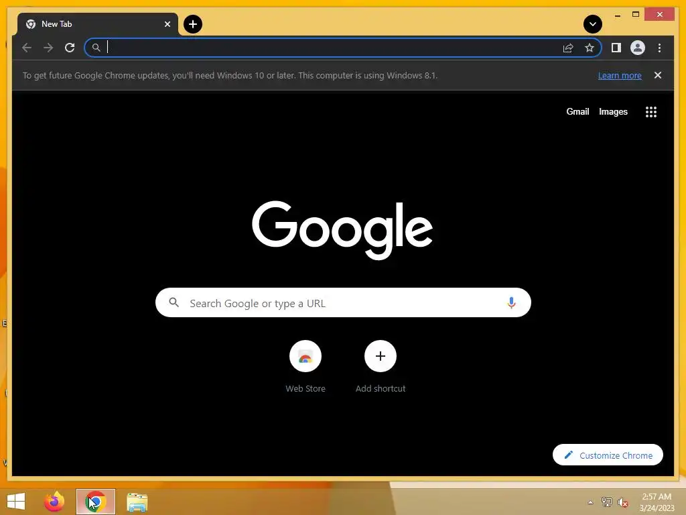
Task: Dismiss the Windows update notification bar
Action: pos(658,75)
